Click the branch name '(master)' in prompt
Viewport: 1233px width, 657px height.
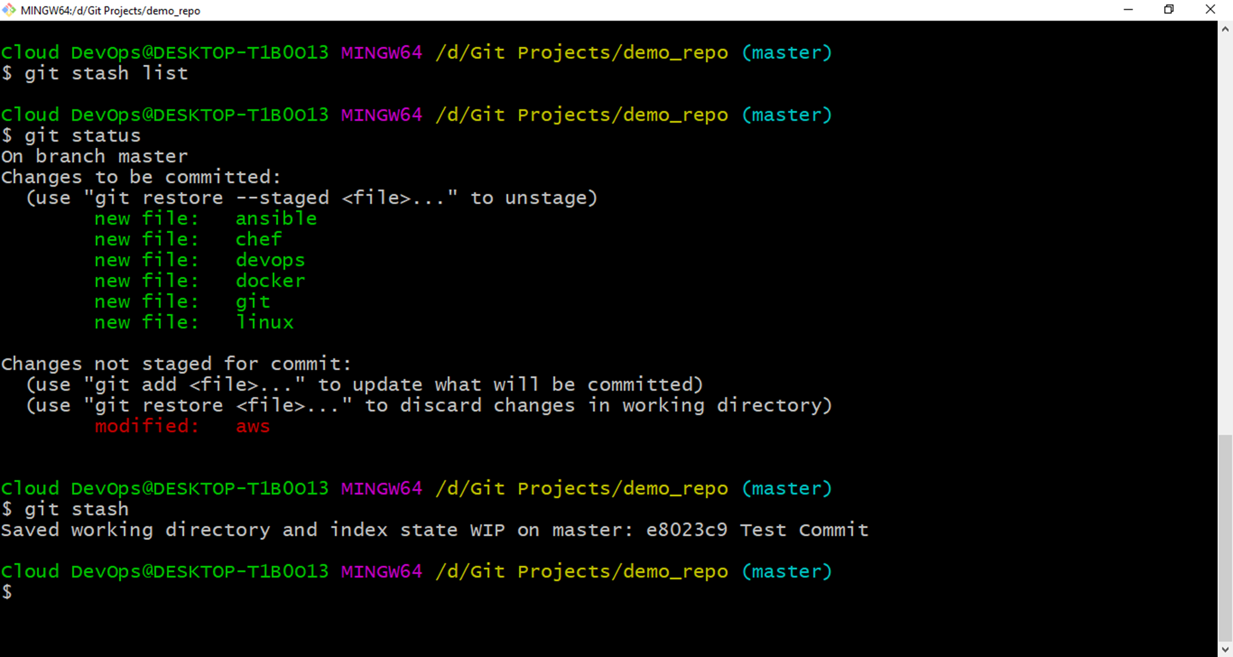tap(787, 53)
